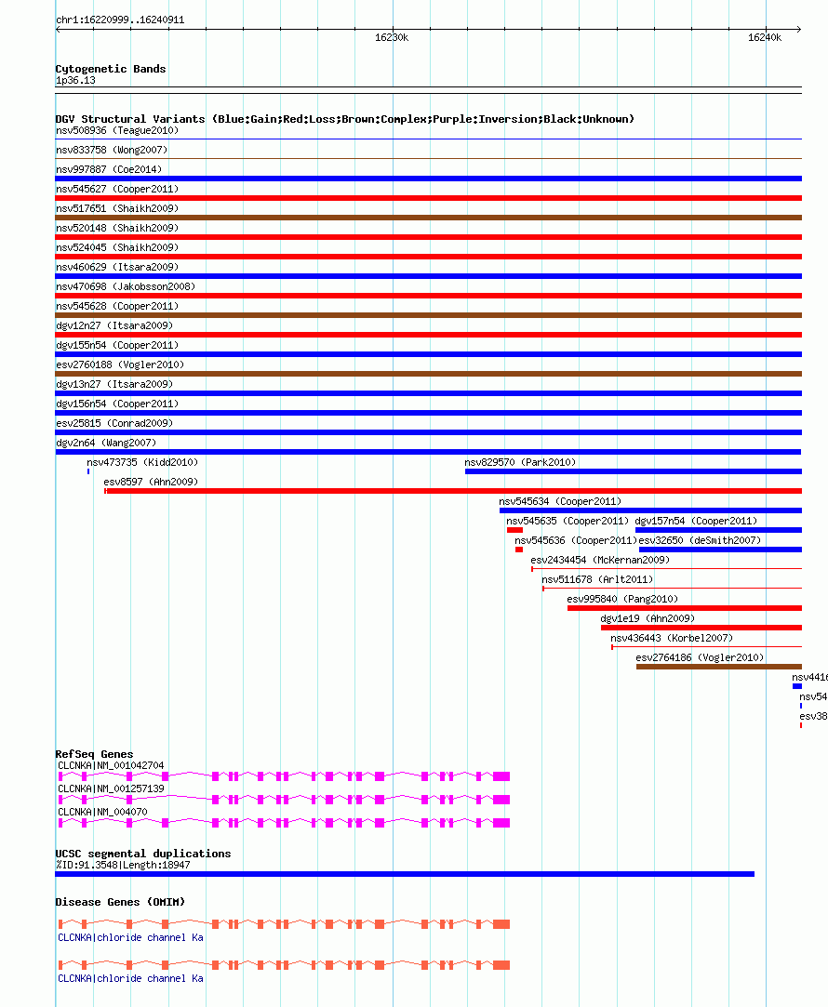Click the esv32650 (deSmith2007) label
This screenshot has height=1007, width=828.
tap(700, 541)
